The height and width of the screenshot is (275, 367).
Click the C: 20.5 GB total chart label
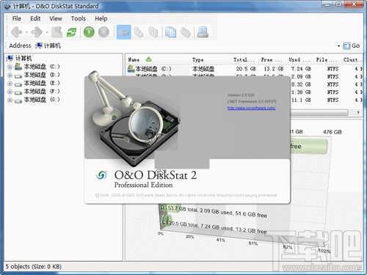coord(214,227)
